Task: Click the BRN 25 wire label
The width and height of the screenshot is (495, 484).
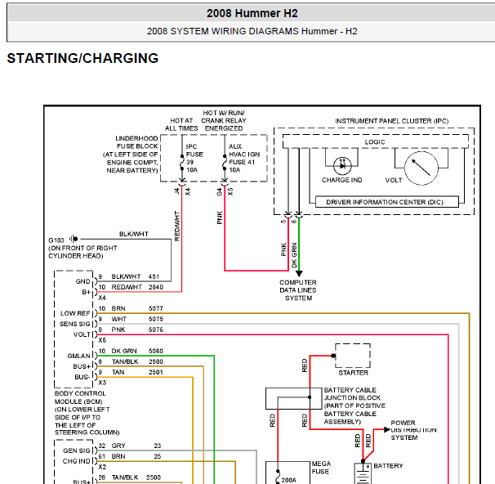Action: [136, 456]
